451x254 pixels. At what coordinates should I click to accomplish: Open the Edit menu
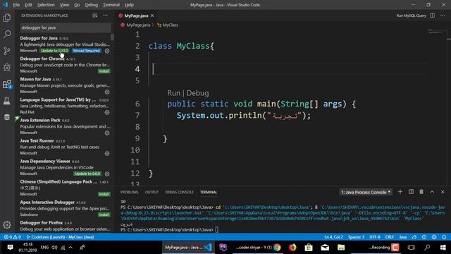(x=28, y=5)
